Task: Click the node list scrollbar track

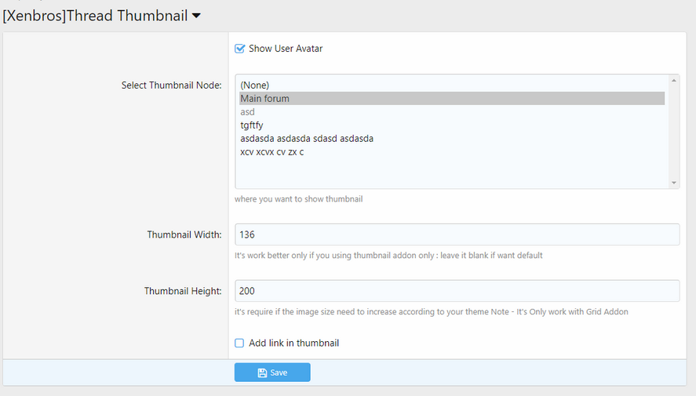Action: pos(674,132)
